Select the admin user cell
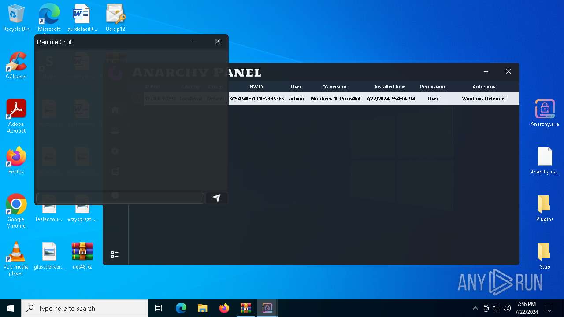Screen dimensions: 564x317 pos(297,99)
